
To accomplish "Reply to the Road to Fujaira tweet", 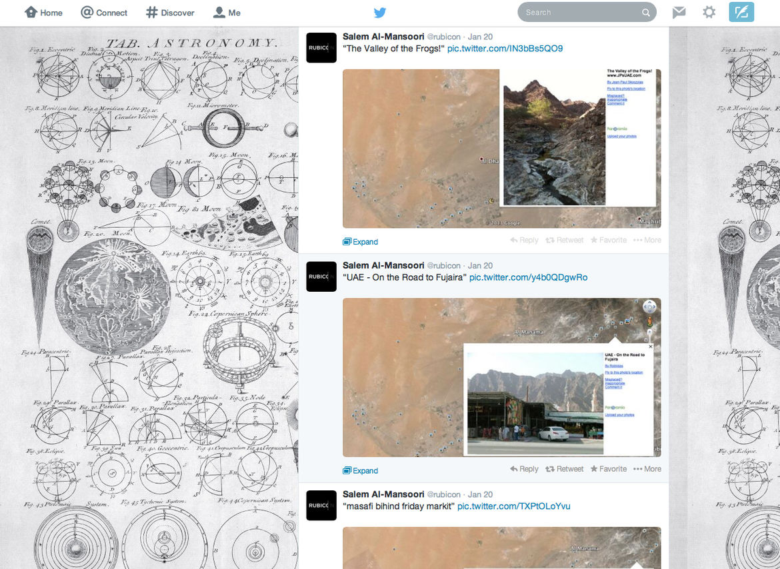I will (x=524, y=468).
